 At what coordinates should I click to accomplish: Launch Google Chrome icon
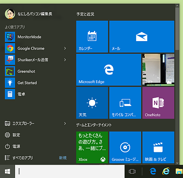click(x=10, y=48)
